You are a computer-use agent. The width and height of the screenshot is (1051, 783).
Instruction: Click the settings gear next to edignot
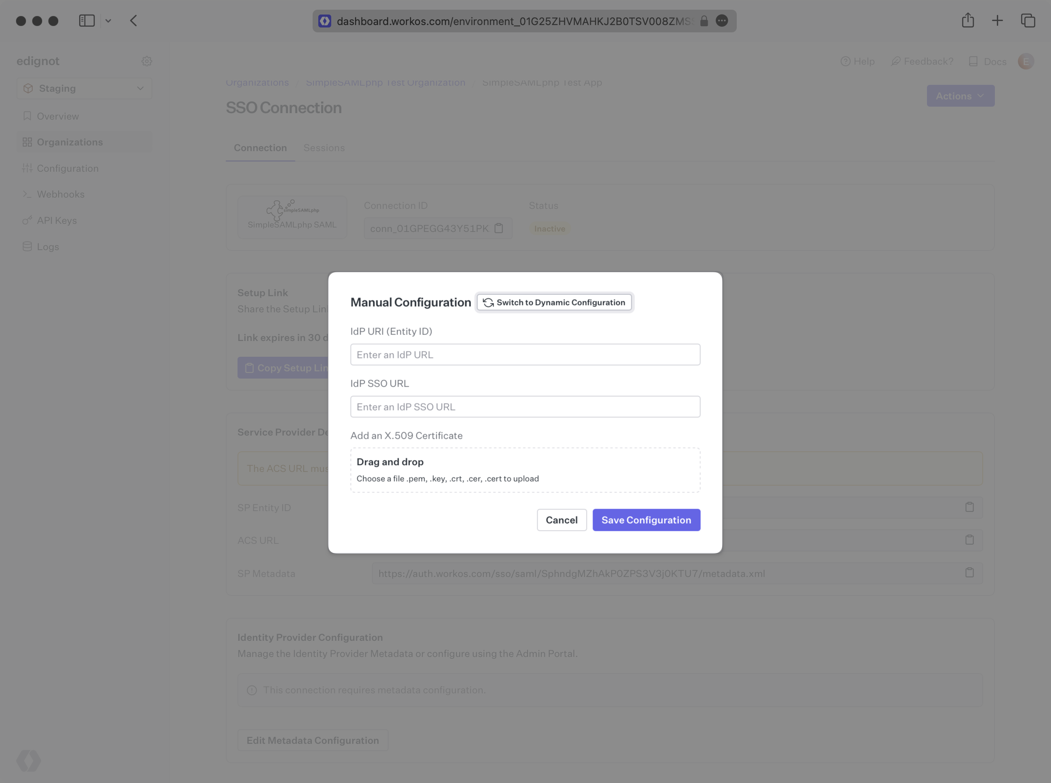[146, 61]
